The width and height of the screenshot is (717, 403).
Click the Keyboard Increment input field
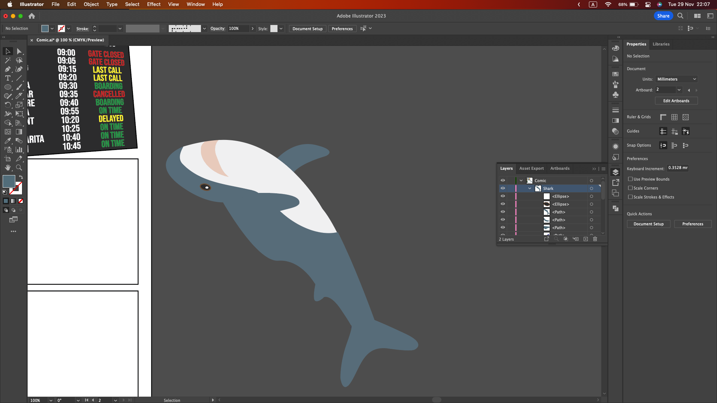(677, 168)
